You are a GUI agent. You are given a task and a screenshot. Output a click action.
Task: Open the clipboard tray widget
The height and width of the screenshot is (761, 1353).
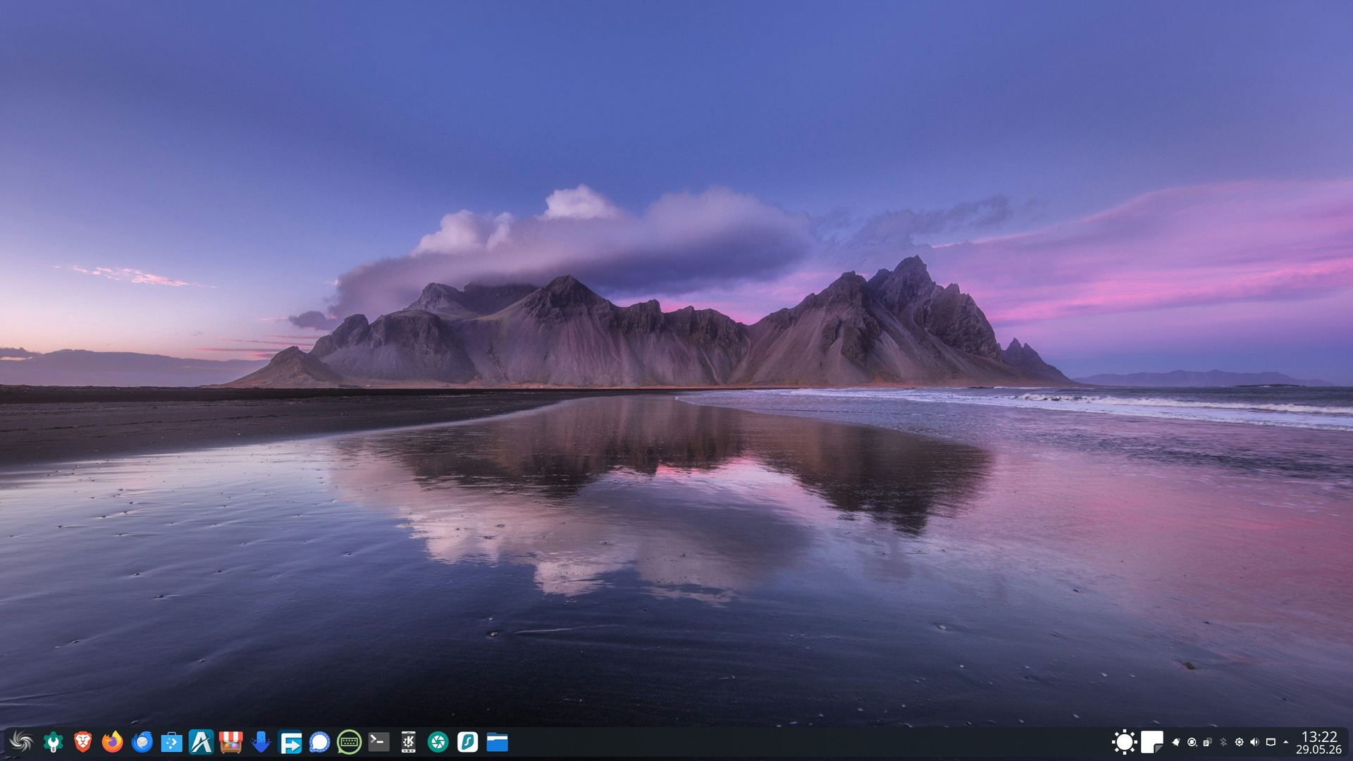pos(1207,742)
